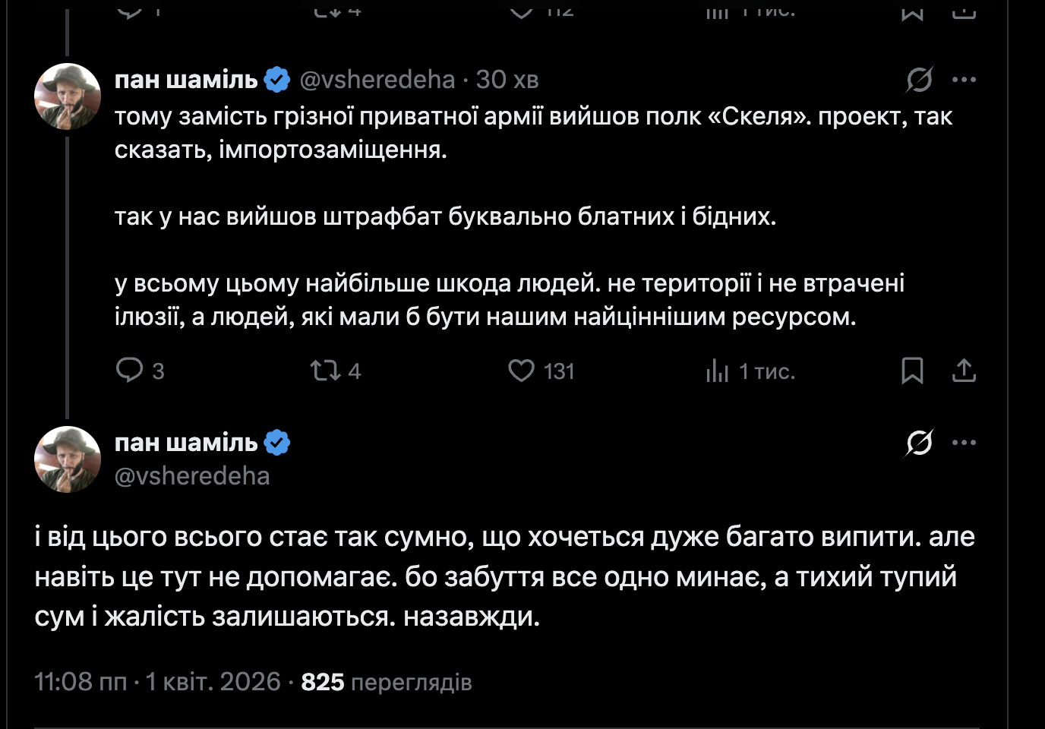
Task: Open пан шаміль name on 30 хв tweet
Action: tap(186, 79)
